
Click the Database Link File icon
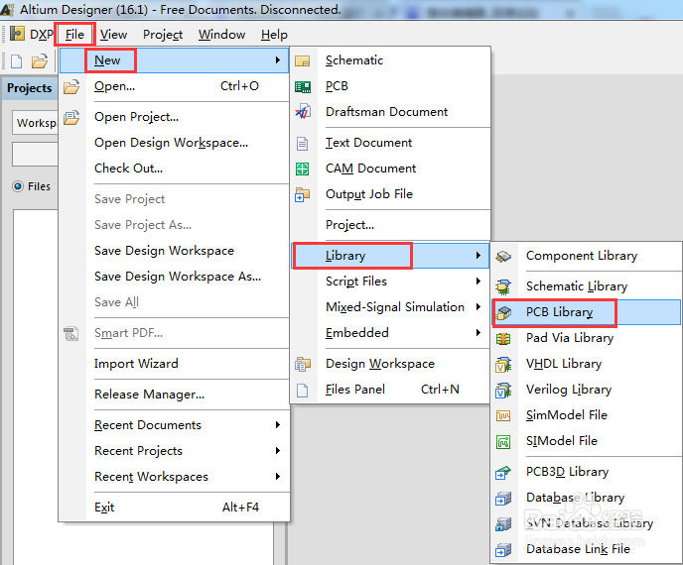click(x=503, y=550)
